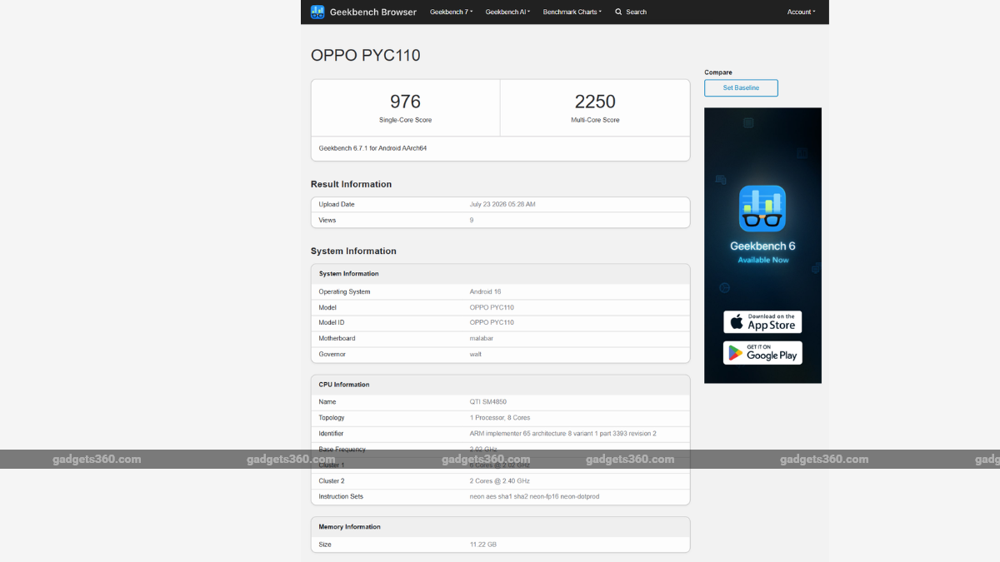Click the CPU Information table header

[343, 385]
